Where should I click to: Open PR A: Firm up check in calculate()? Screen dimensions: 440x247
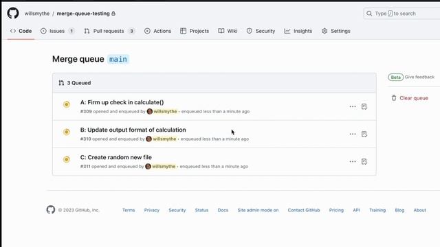[122, 102]
